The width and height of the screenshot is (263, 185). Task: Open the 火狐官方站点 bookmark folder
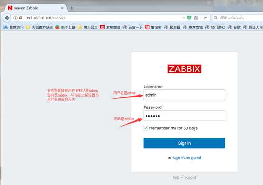(x=39, y=27)
